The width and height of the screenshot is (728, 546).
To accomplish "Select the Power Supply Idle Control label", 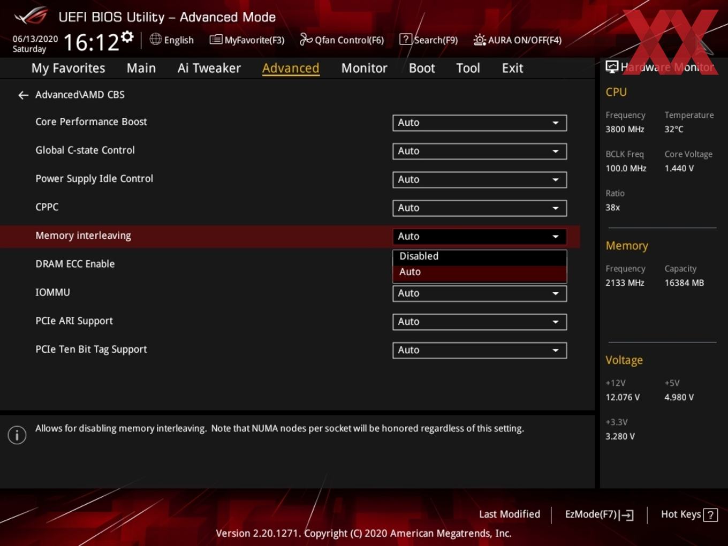I will tap(94, 179).
